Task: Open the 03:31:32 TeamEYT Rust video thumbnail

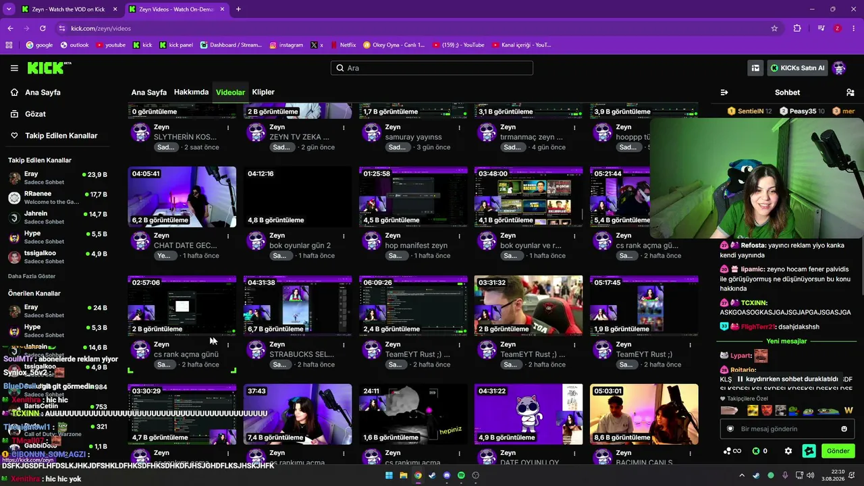Action: coord(529,305)
